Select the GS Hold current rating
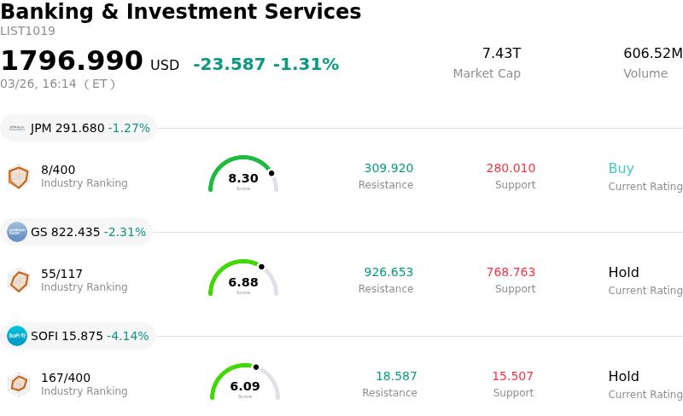The height and width of the screenshot is (416, 683). click(x=623, y=273)
